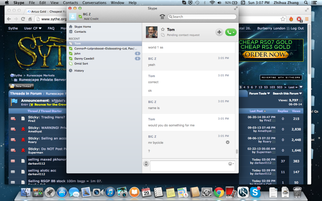This screenshot has width=322, height=201.
Task: Open the Skype dial pad phone icon
Action: [162, 17]
